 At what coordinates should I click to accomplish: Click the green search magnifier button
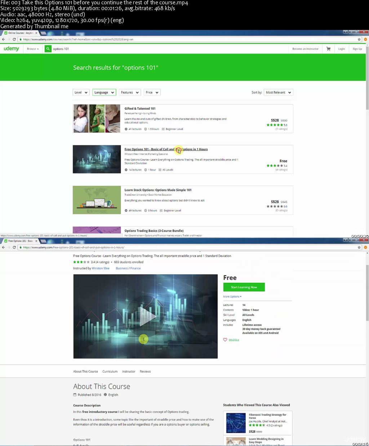[48, 49]
